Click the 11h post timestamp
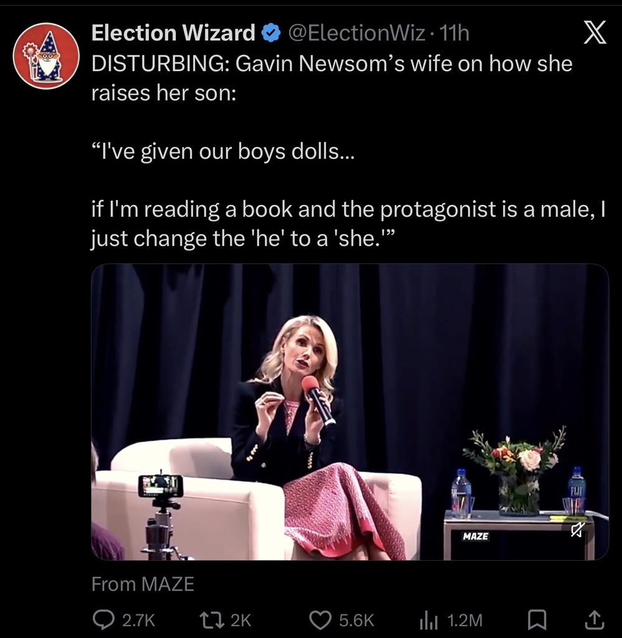 pyautogui.click(x=454, y=33)
